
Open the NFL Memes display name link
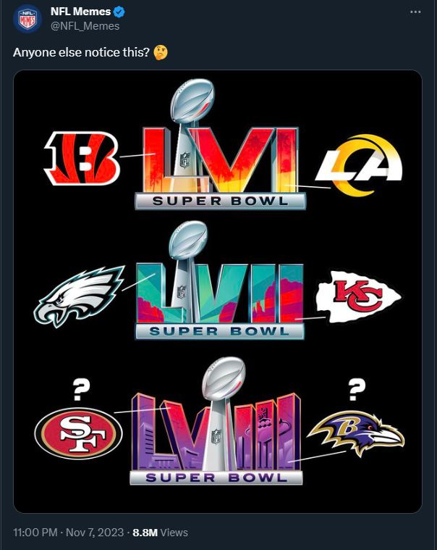pos(80,12)
